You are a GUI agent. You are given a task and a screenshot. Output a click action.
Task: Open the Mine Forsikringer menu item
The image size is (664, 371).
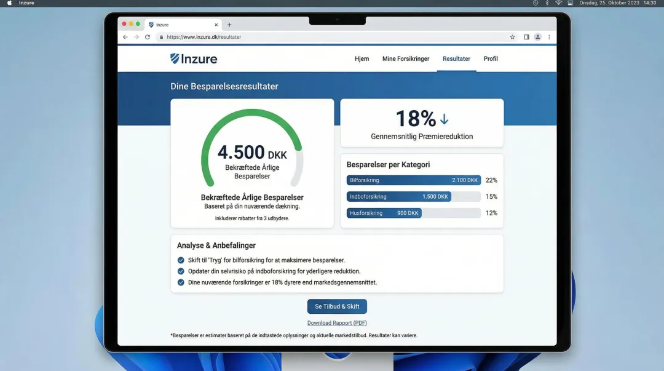click(x=406, y=58)
